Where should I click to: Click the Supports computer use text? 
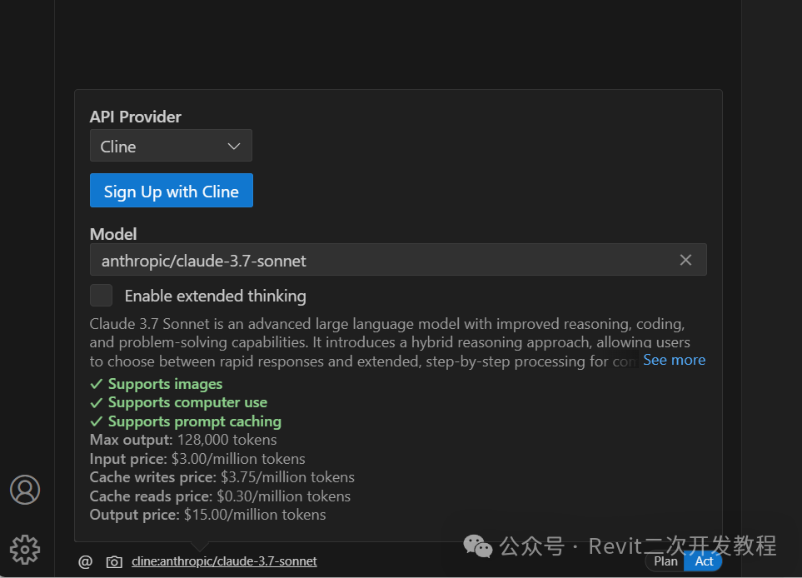coord(187,402)
